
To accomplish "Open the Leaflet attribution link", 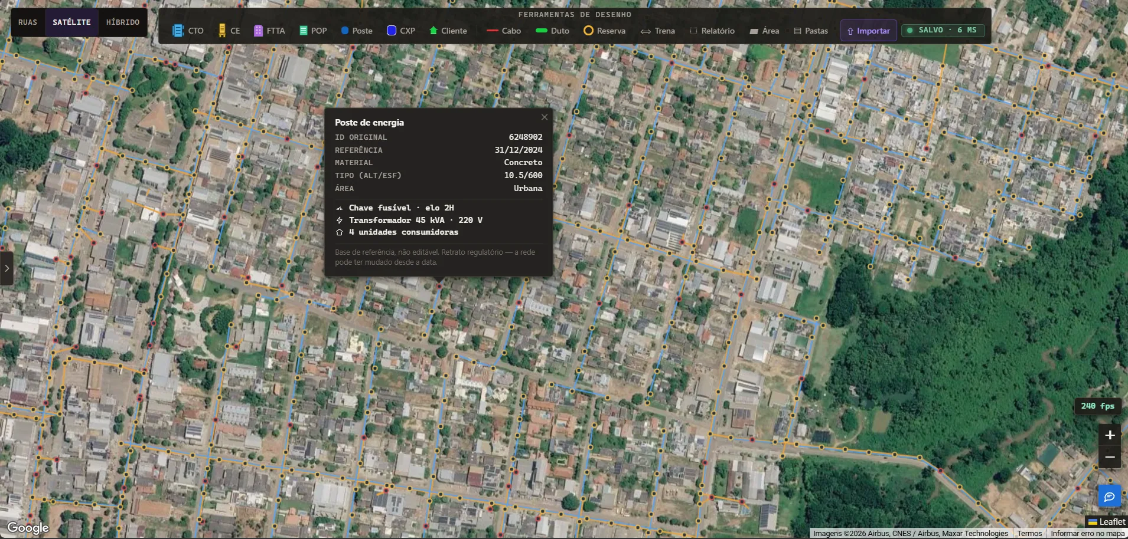I will [1107, 522].
